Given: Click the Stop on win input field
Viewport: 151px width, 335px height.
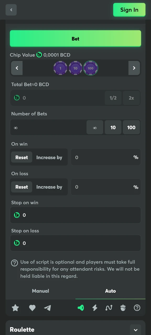Looking at the screenshot, I should coord(75,215).
